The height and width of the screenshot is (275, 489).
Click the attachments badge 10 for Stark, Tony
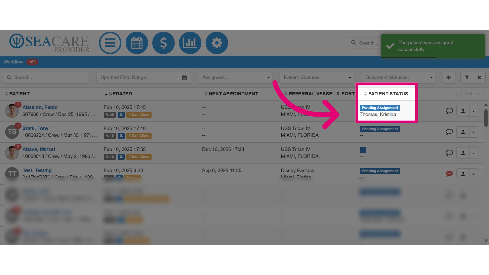[110, 136]
